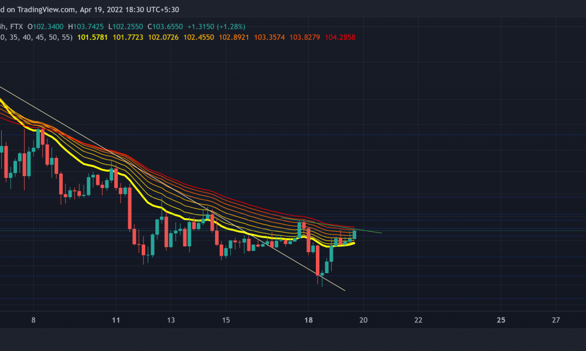Select the yellow 101.5781 indicator value

[x=93, y=37]
